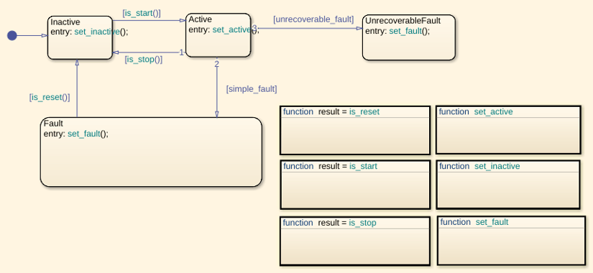Click the [is_reset()] transition label
The width and height of the screenshot is (593, 273).
click(x=50, y=97)
